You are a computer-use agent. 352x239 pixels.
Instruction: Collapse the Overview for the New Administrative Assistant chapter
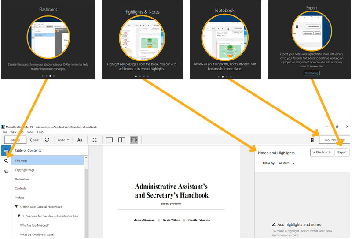tap(19, 216)
